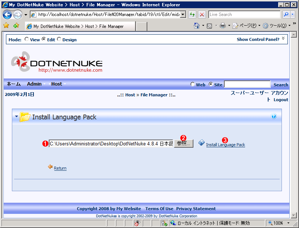Click the Search link in navbar
Viewport: 299px width, 228px height.
281,85
